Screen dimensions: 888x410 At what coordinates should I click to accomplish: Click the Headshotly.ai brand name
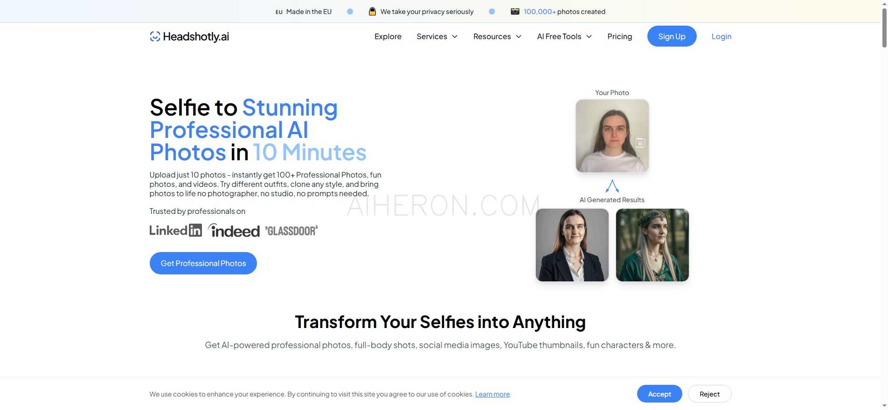(x=196, y=36)
